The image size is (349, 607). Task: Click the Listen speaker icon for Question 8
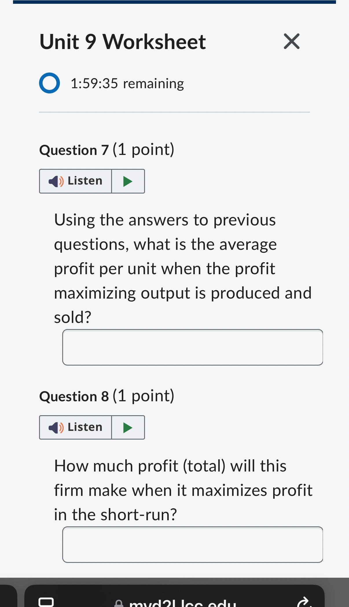[x=56, y=427]
